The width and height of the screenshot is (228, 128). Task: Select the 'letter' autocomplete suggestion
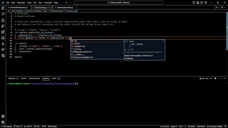(x=97, y=43)
